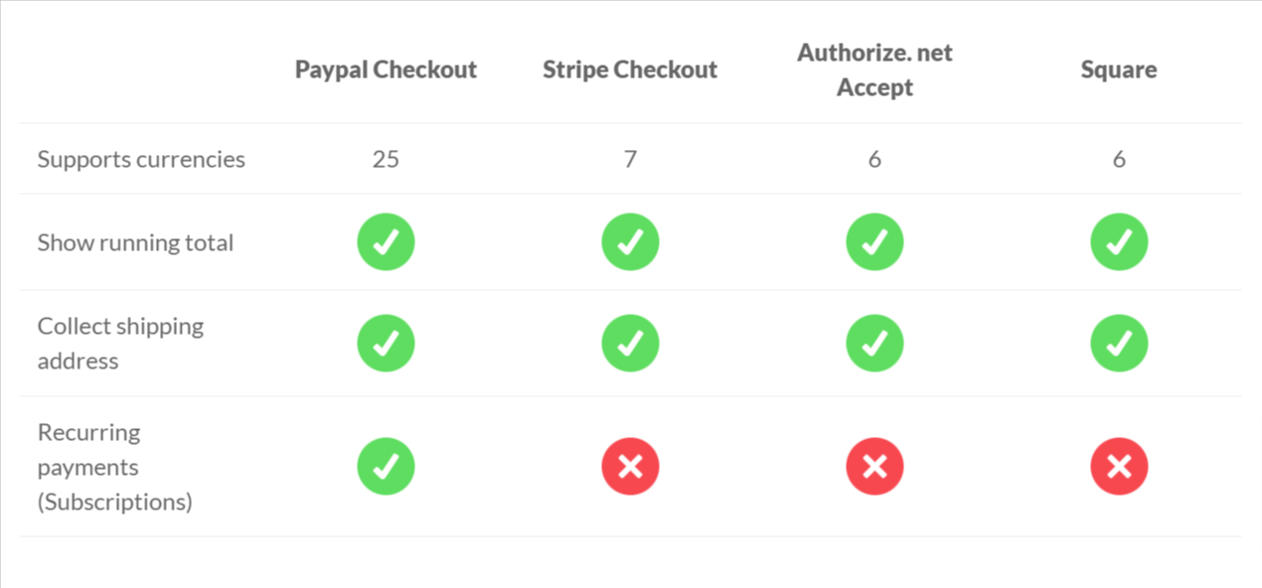
Task: Click the Paypal currencies value 25
Action: pos(386,159)
